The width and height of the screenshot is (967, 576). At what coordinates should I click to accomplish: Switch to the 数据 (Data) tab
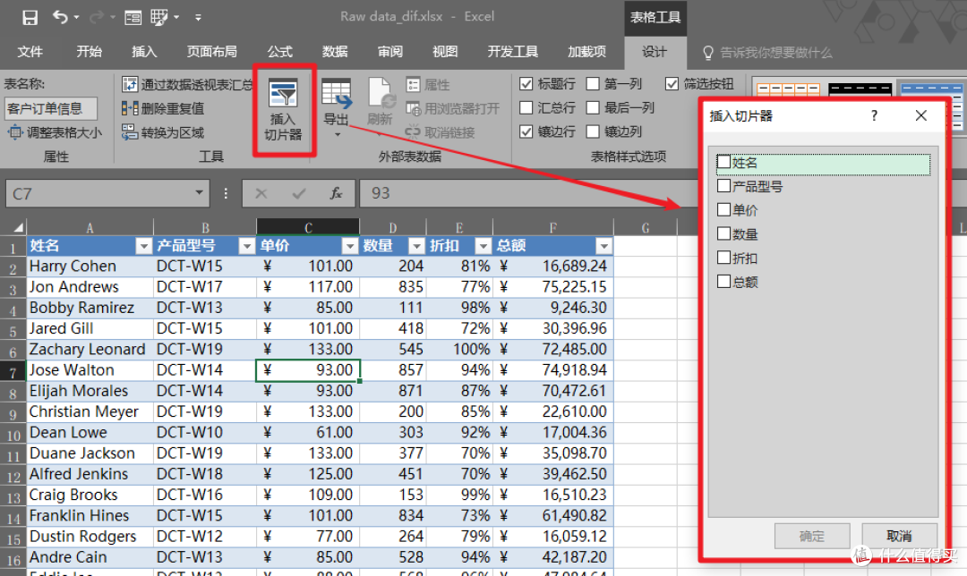click(x=335, y=52)
